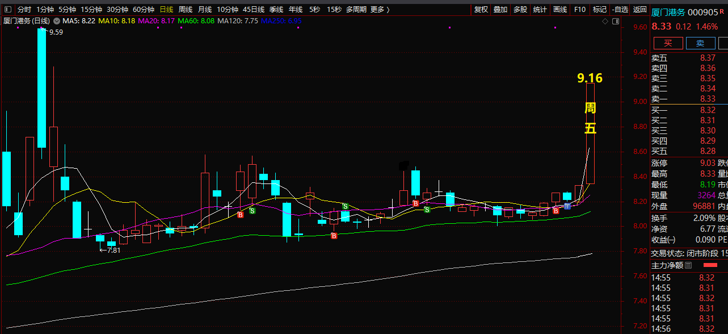Open 多周期 multi-period view

[356, 10]
